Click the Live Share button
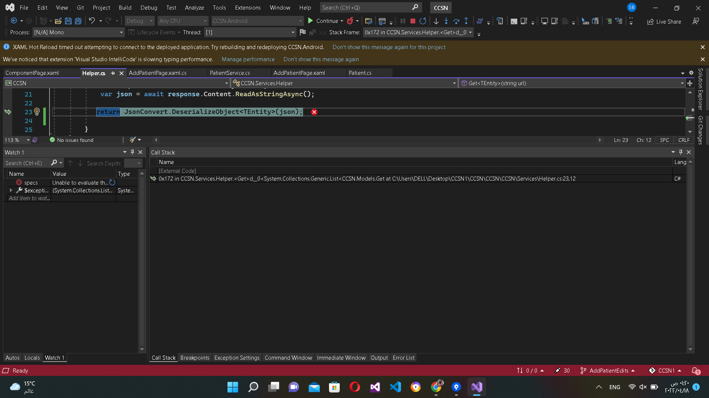709x398 pixels. point(664,22)
